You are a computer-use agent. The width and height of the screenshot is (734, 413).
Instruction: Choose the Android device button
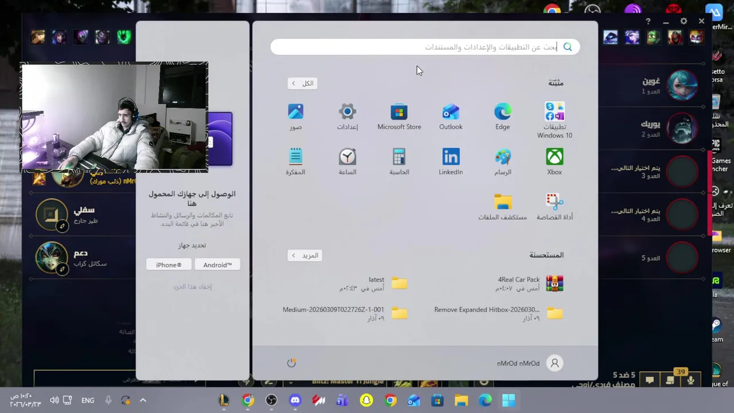click(x=217, y=265)
